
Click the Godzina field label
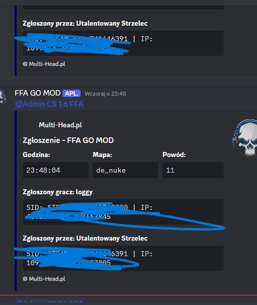pyautogui.click(x=36, y=155)
